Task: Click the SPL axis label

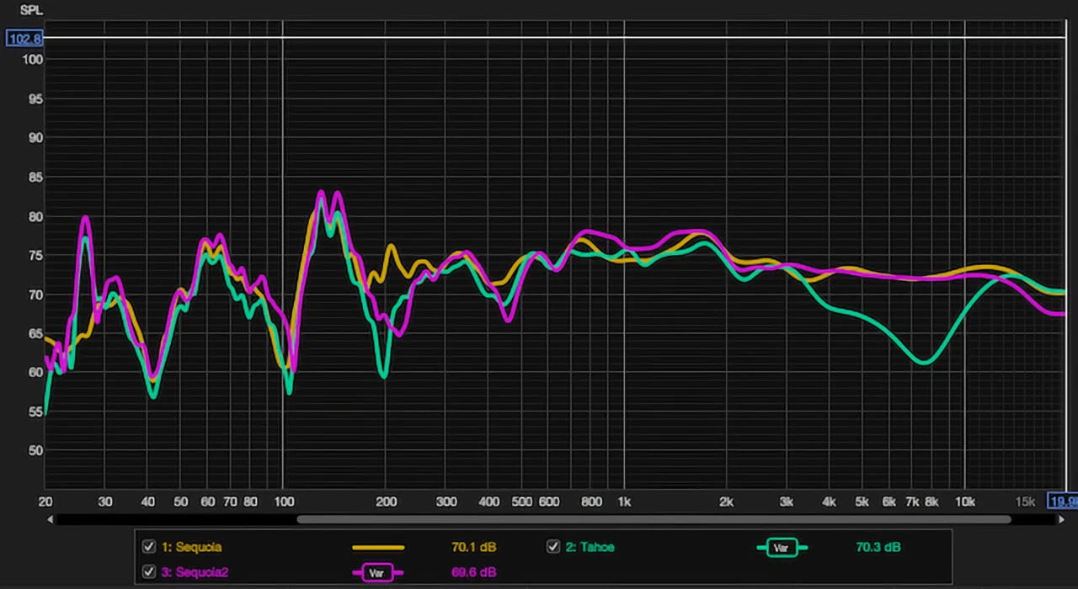Action: pyautogui.click(x=31, y=10)
